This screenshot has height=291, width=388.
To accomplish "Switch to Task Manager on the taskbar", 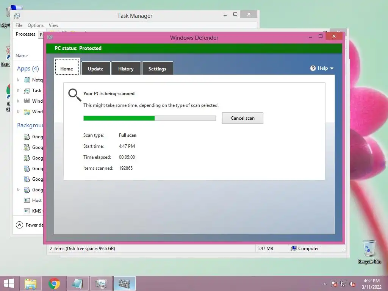I will (x=101, y=283).
